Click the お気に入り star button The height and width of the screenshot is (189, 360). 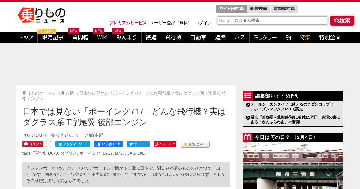tap(195, 144)
